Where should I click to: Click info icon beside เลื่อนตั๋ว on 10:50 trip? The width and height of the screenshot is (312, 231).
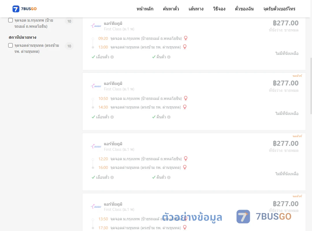point(112,117)
